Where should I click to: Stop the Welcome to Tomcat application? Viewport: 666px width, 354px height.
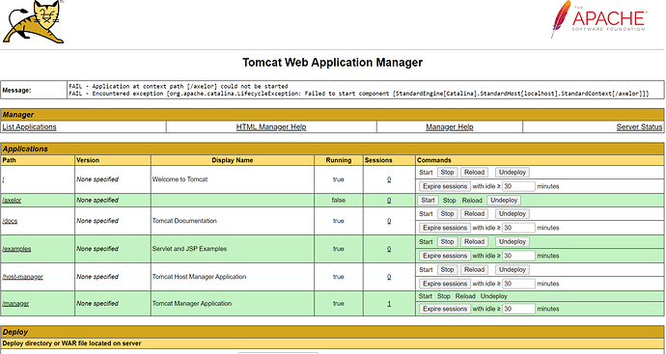[447, 173]
